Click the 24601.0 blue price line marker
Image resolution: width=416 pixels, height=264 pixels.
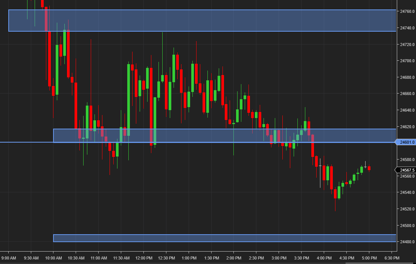405,142
